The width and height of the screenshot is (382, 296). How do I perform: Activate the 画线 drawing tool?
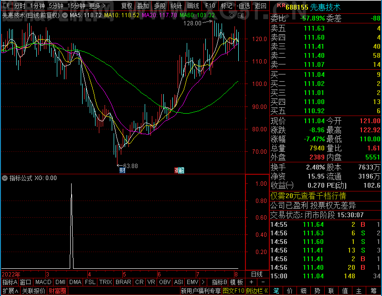(193, 6)
